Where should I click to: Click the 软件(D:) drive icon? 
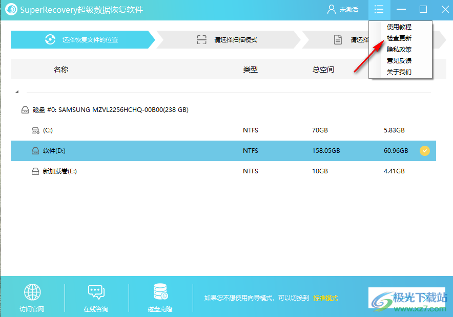click(35, 151)
